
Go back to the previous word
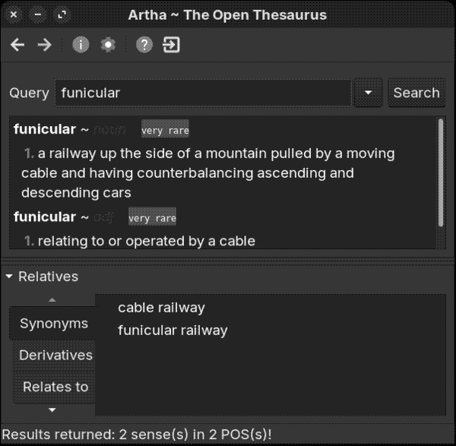17,45
